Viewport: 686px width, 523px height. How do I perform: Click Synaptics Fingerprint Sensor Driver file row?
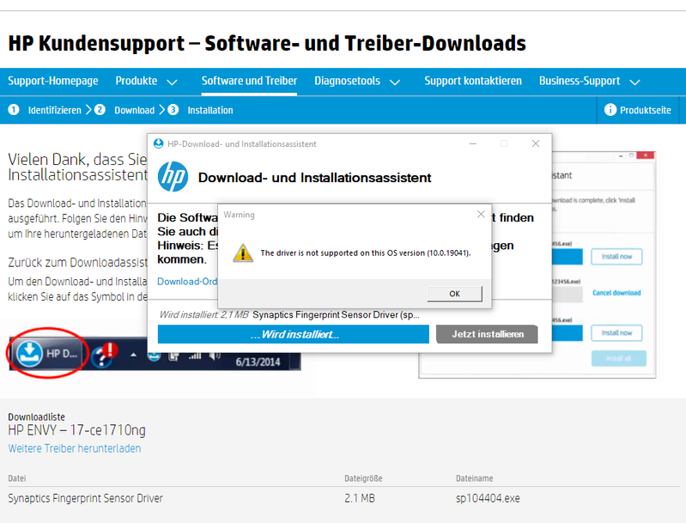[x=343, y=498]
